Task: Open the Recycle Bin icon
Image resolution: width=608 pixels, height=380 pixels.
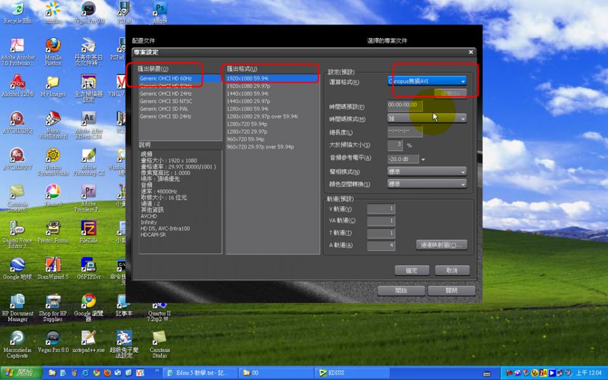Action: 17,9
